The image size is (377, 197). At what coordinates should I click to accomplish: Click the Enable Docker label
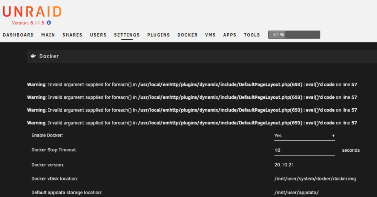(x=47, y=135)
